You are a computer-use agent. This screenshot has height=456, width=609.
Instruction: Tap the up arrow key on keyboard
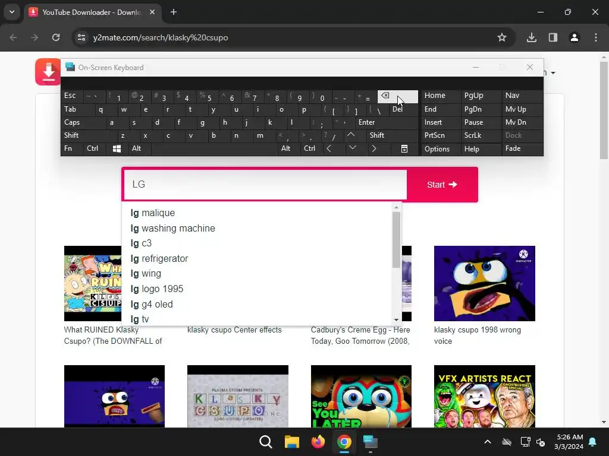(351, 135)
